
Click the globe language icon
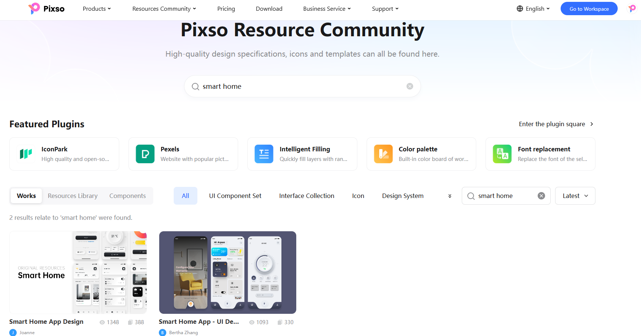click(520, 9)
